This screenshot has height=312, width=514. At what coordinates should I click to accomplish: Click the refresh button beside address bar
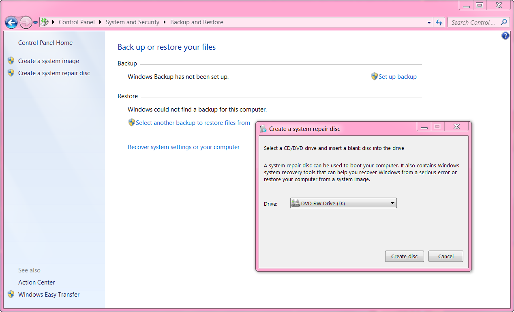click(439, 23)
